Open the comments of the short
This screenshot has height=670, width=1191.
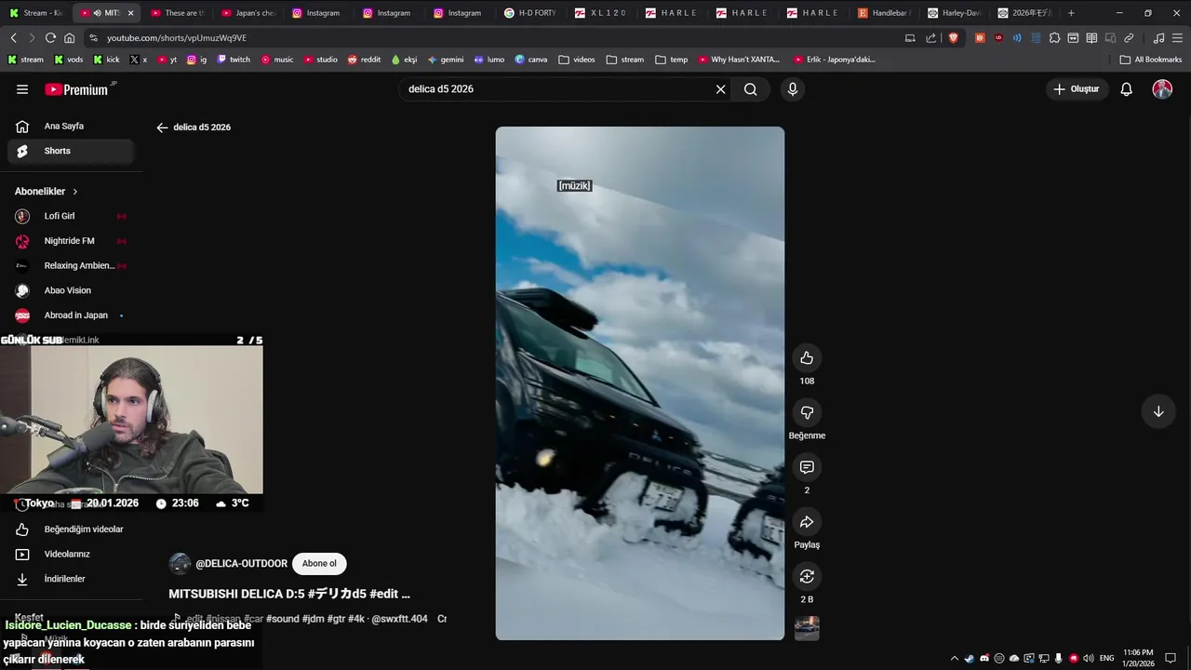point(807,467)
